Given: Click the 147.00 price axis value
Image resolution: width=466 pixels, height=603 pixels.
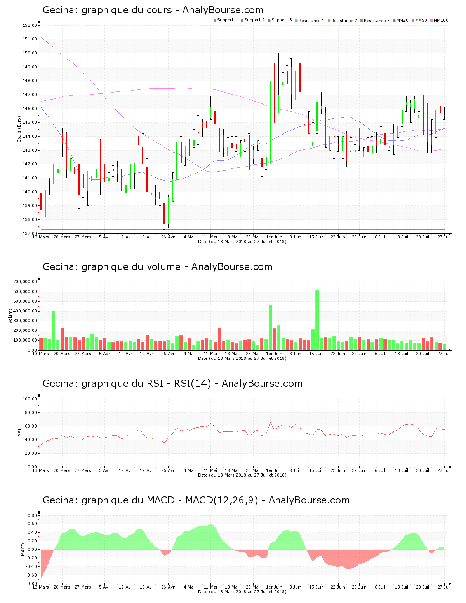Looking at the screenshot, I should [x=30, y=95].
